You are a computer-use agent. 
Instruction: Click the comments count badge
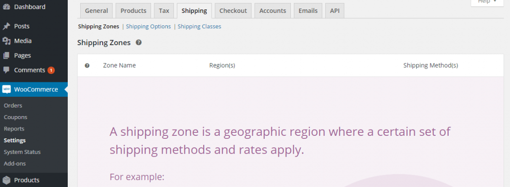click(x=51, y=70)
